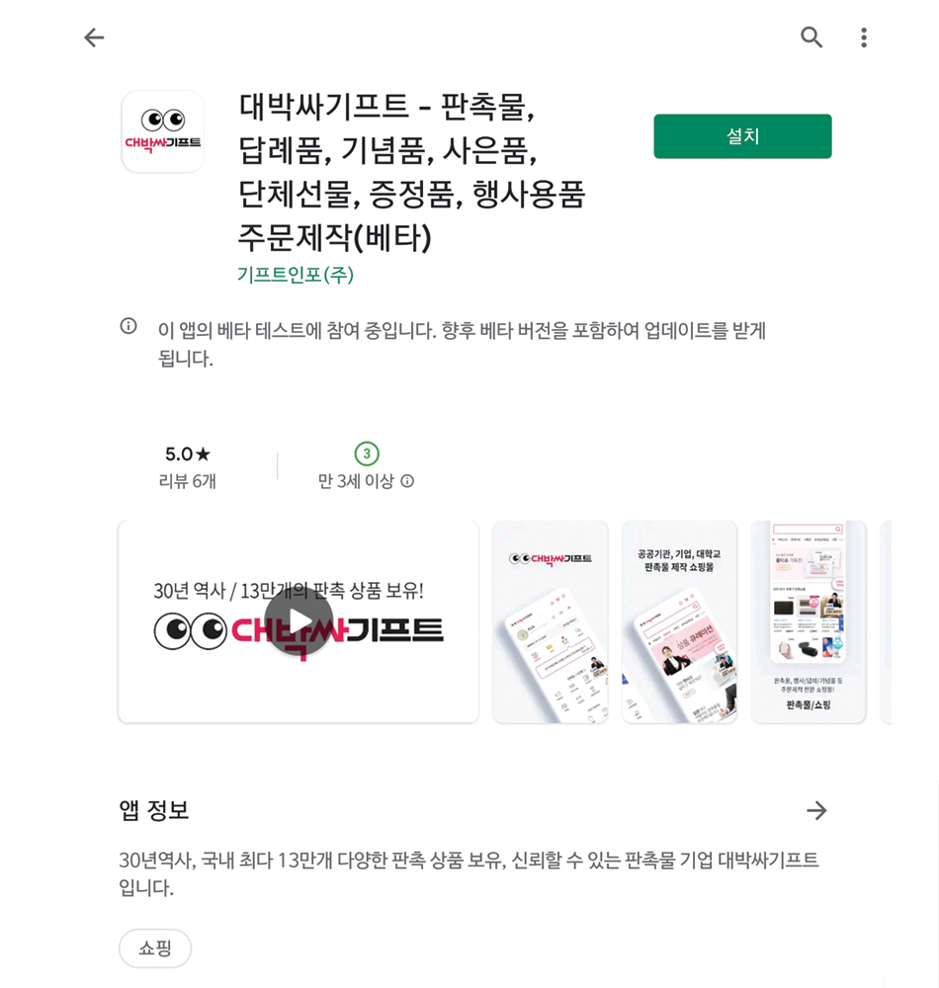Image resolution: width=939 pixels, height=988 pixels.
Task: Open the 공공기관, 기업, 대학교 screenshot
Action: [x=679, y=621]
